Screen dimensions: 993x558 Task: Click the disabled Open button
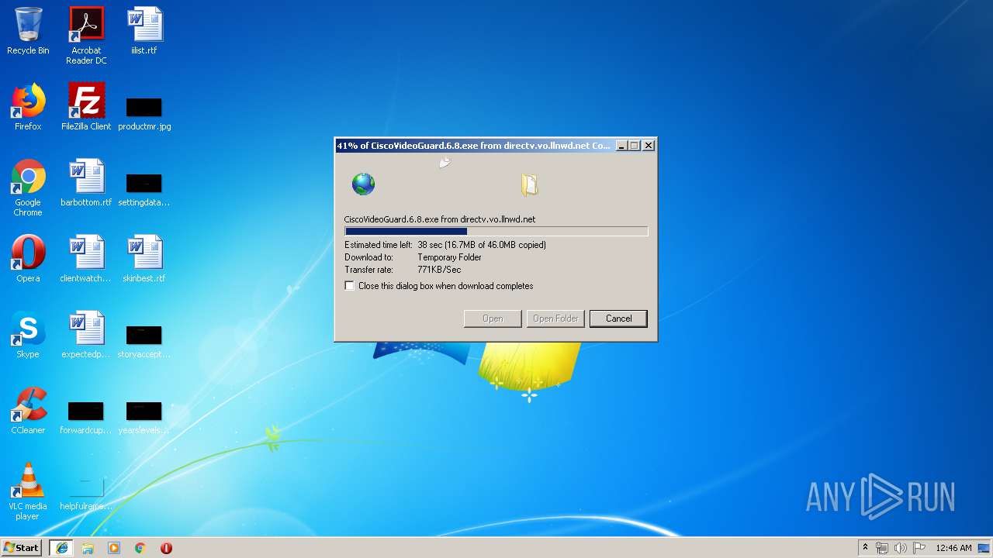pyautogui.click(x=493, y=319)
